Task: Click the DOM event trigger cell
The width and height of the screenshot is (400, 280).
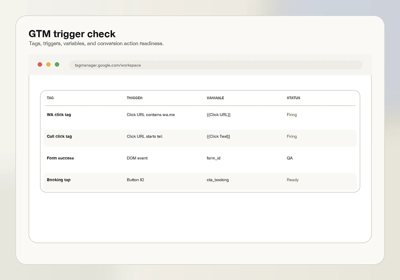Action: point(137,158)
